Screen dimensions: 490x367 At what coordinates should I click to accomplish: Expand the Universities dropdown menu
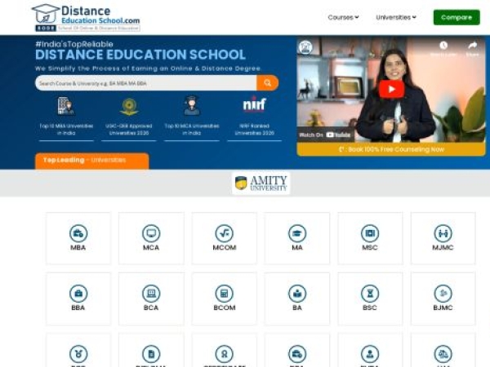click(396, 17)
